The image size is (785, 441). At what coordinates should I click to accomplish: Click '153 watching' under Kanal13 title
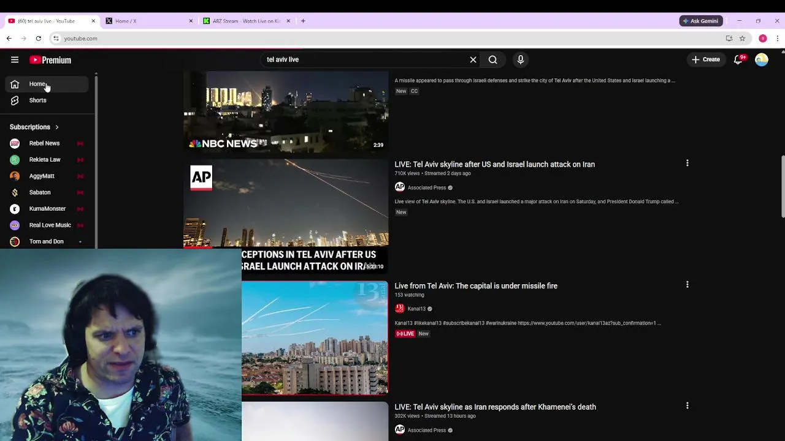click(x=409, y=295)
